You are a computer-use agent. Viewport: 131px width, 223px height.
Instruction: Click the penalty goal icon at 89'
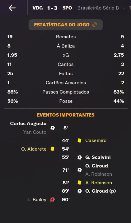[x=79, y=191]
